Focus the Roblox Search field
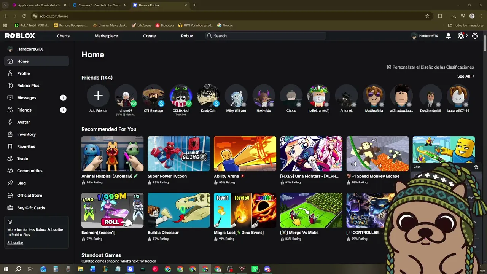The width and height of the screenshot is (487, 274). coord(266,36)
